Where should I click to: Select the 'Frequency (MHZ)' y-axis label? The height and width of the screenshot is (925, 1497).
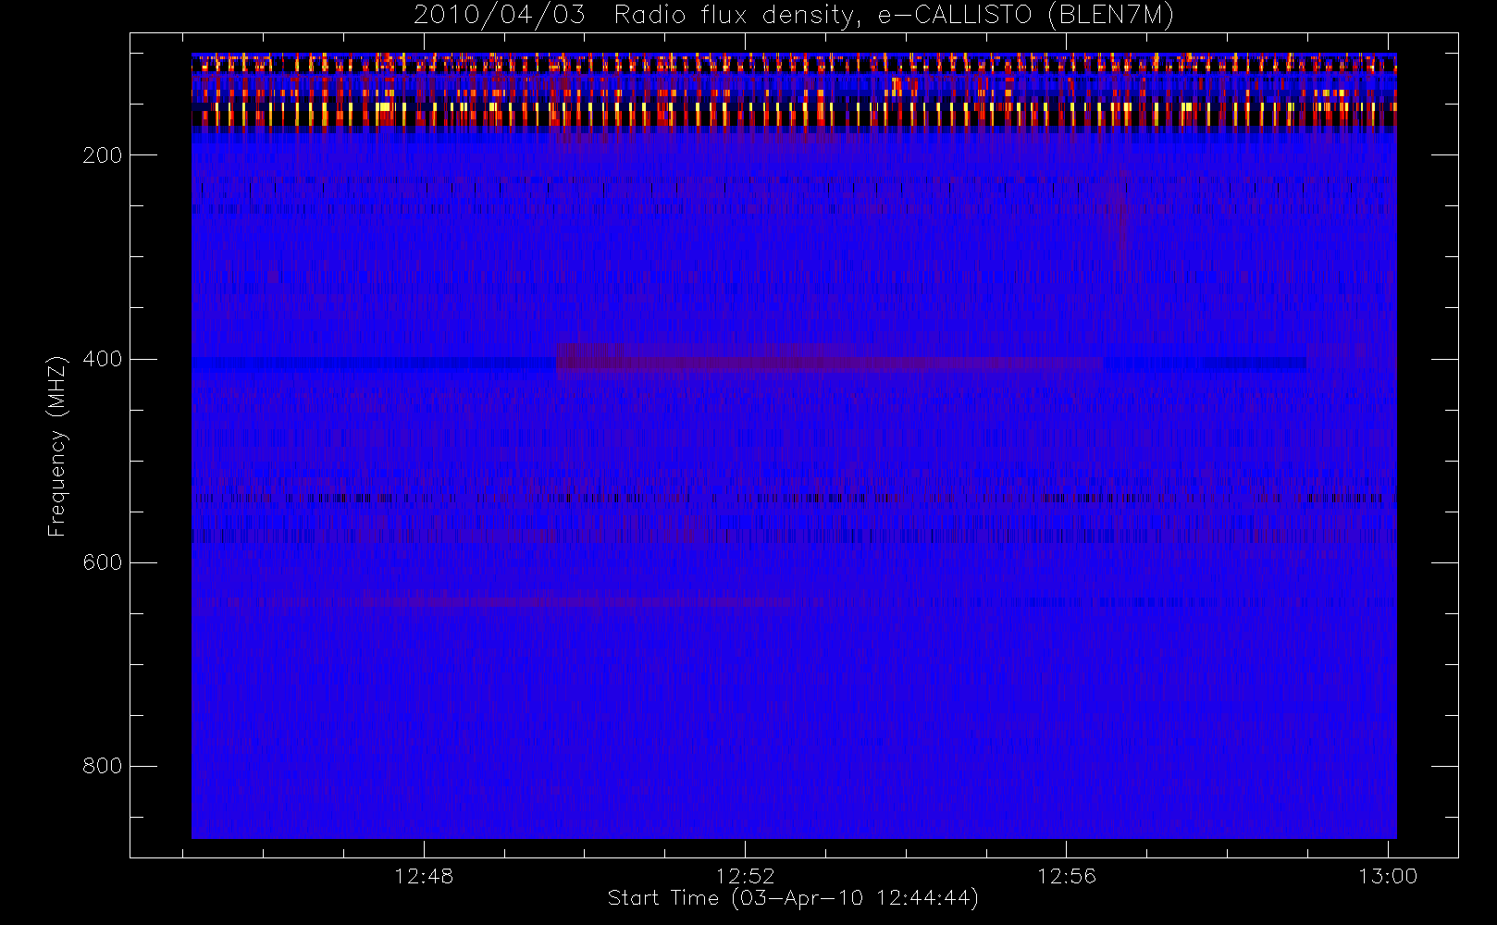(x=57, y=446)
